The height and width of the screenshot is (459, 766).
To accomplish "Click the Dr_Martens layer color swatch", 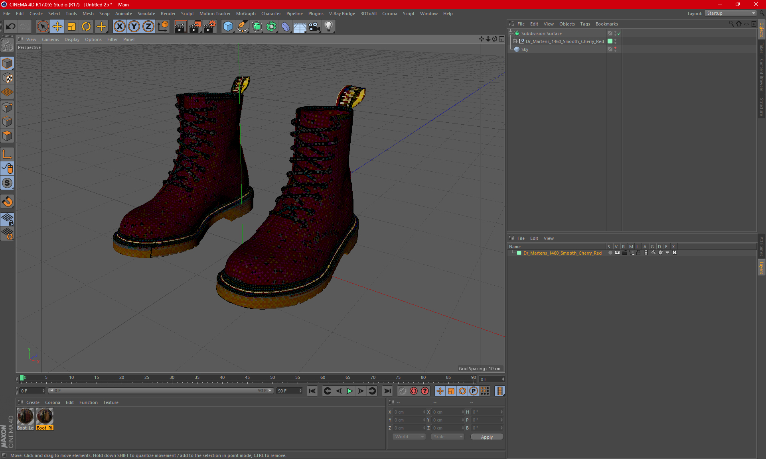I will click(519, 253).
